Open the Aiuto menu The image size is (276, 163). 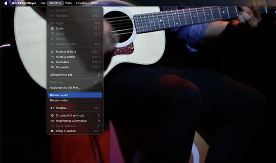click(x=95, y=3)
